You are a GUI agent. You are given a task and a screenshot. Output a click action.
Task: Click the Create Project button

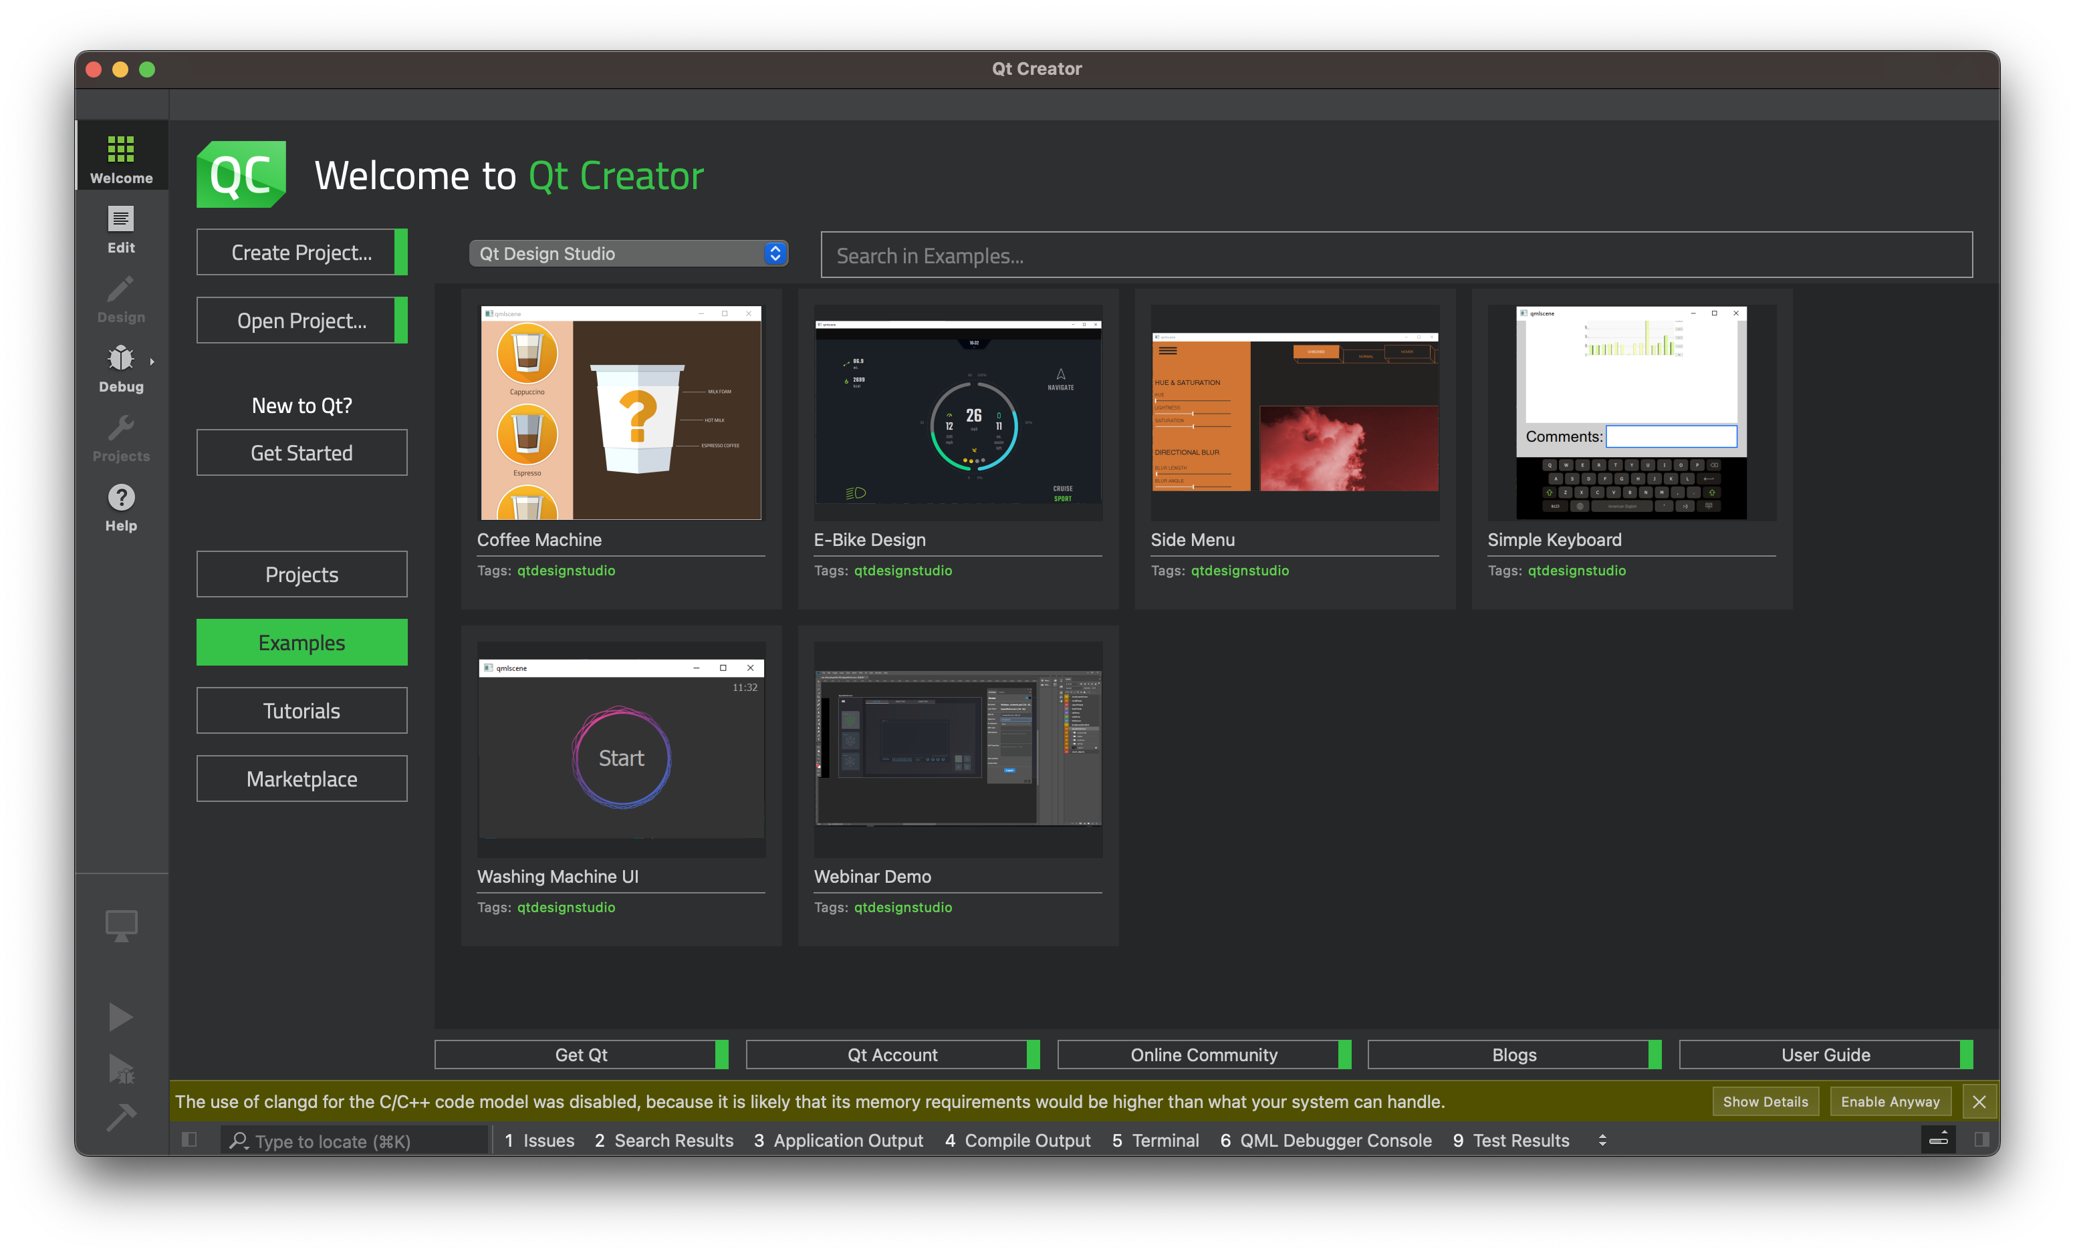pos(301,253)
